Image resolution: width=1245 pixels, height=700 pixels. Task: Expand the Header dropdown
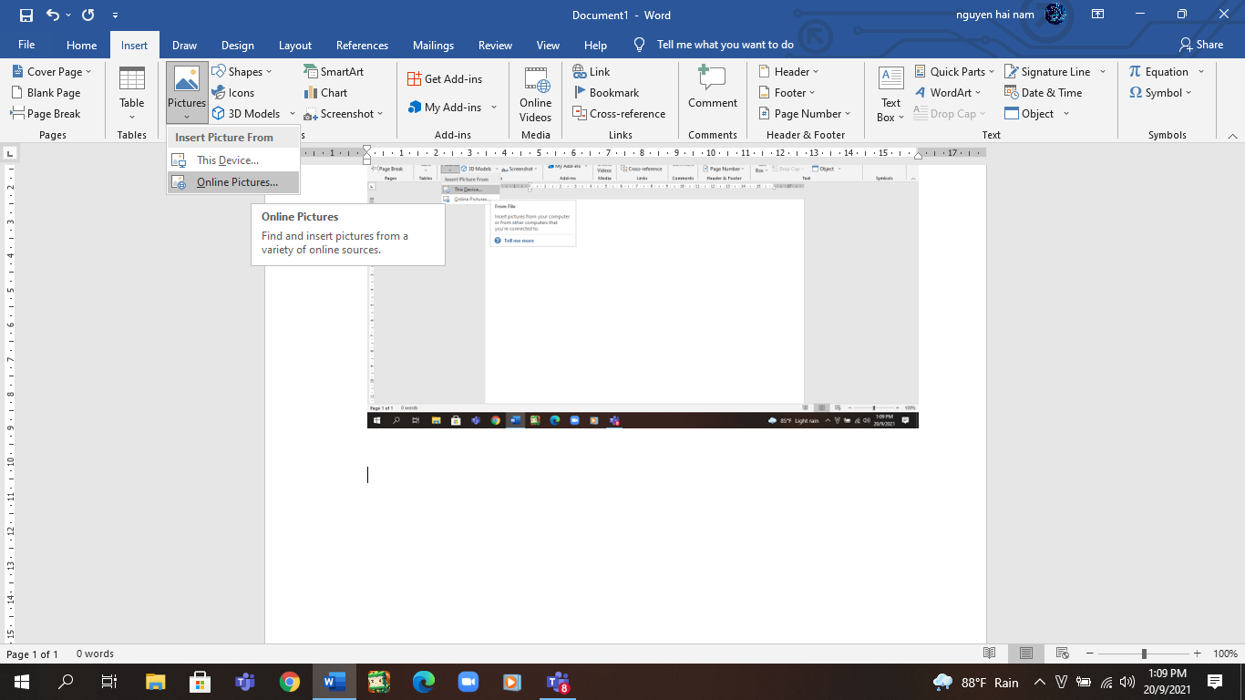pos(816,72)
